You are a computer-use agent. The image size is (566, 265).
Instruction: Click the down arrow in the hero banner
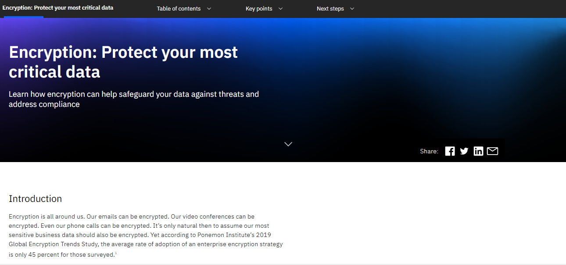coord(288,144)
